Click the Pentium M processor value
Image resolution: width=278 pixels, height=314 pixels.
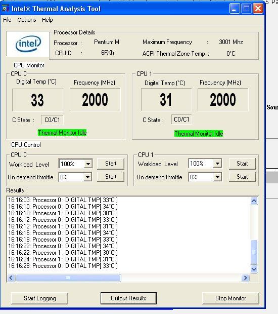tap(107, 42)
